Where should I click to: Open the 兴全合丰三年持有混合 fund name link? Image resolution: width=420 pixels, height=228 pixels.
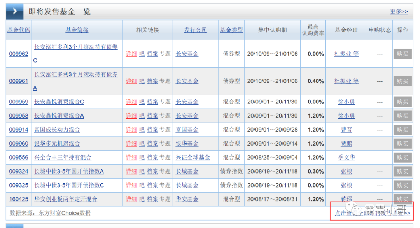(63, 158)
